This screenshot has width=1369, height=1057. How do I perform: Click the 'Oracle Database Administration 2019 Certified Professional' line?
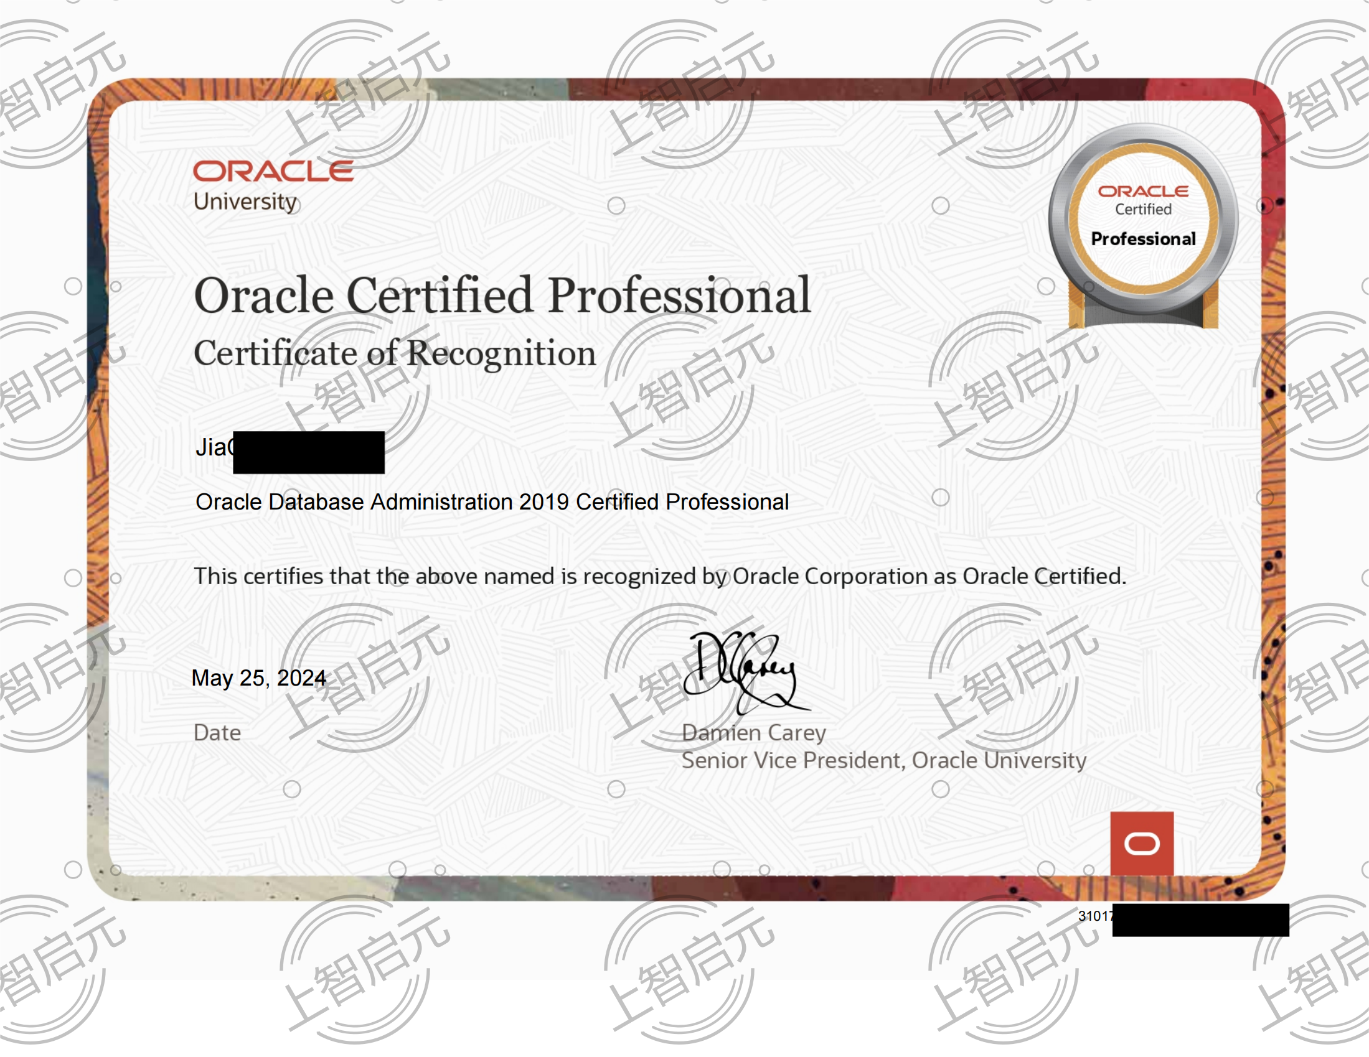(492, 502)
